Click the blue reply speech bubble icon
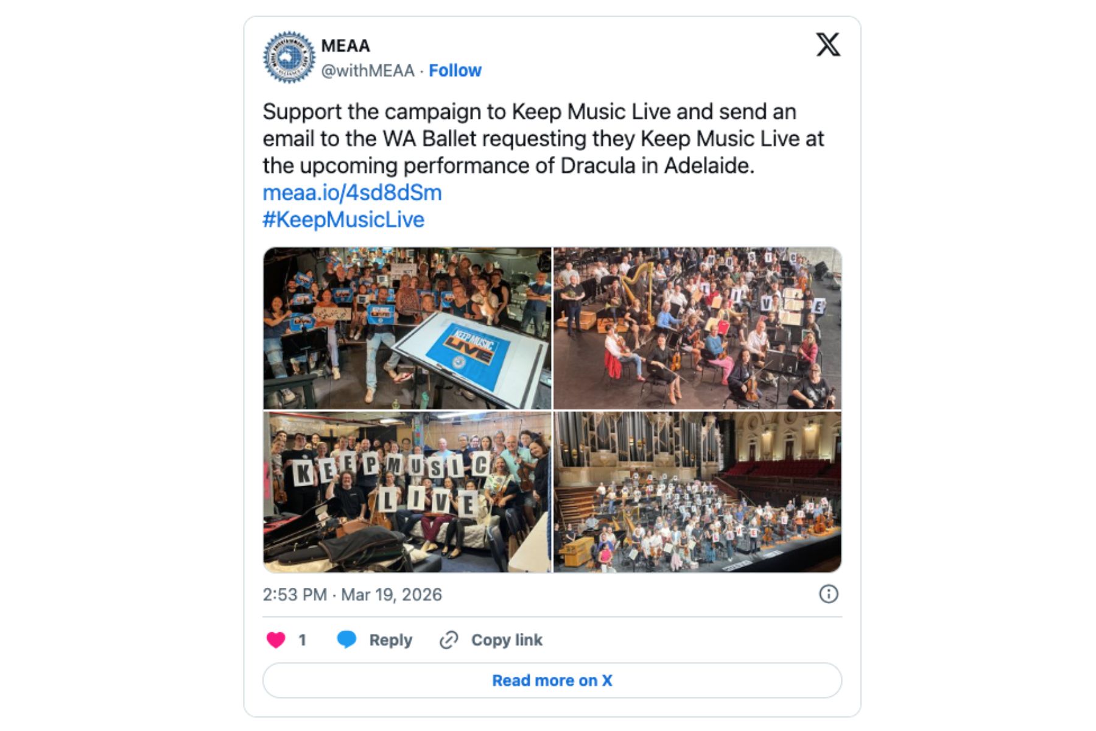 346,640
